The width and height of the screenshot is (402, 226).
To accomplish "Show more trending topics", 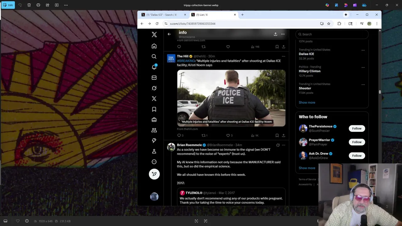I will (x=307, y=102).
